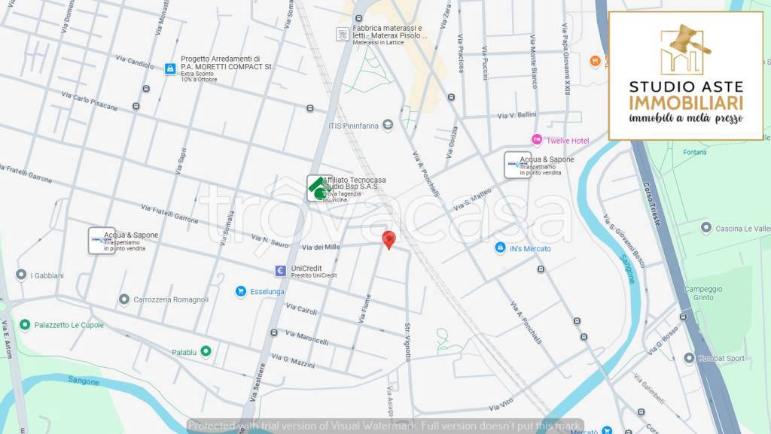This screenshot has width=771, height=434.
Task: Open the Studio Aste Immobiliari logo
Action: (686, 76)
